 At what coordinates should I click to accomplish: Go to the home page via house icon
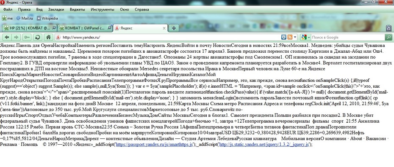pos(48,37)
